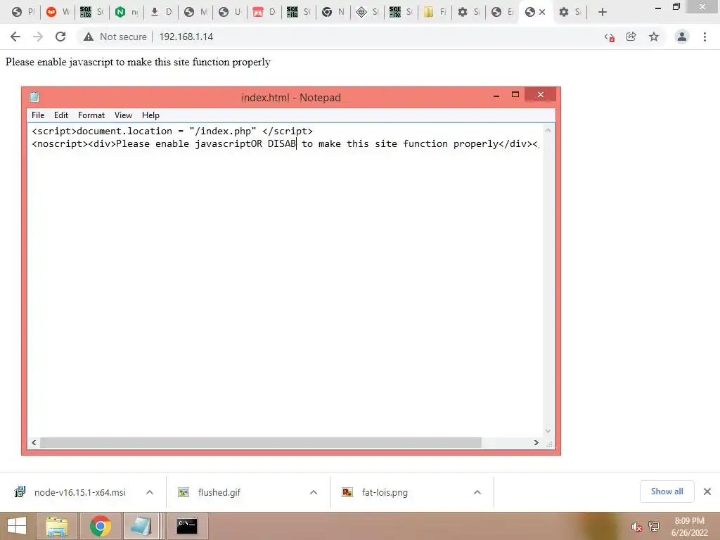Click the noscript line in Notepad text
The height and width of the screenshot is (540, 720).
click(285, 144)
